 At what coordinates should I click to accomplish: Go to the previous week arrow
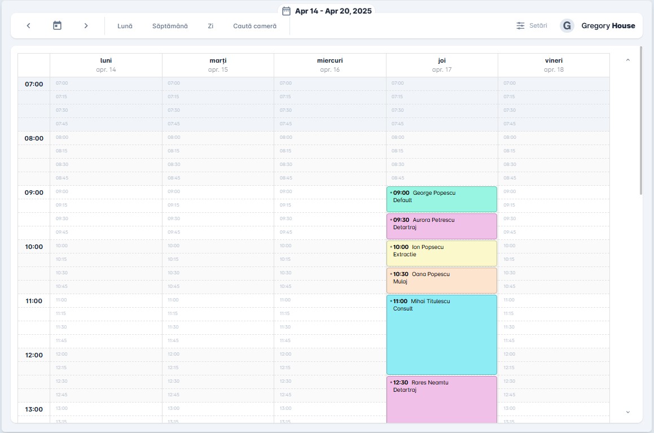(28, 26)
